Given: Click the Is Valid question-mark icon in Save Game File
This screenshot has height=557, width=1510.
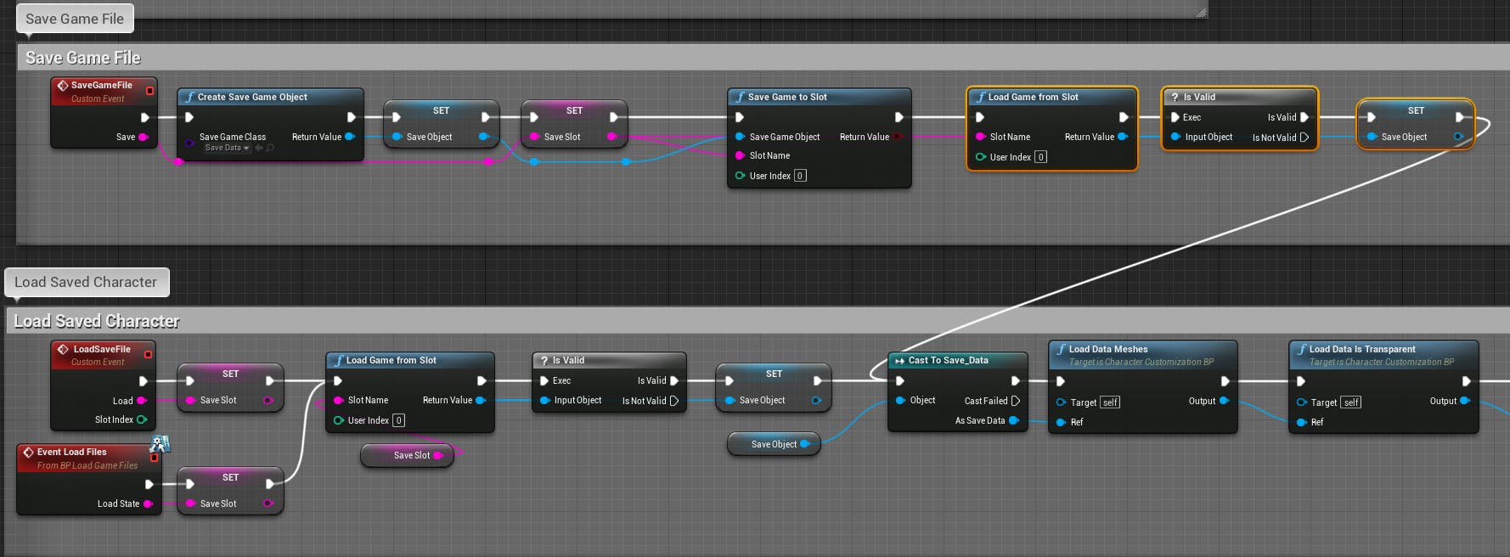Looking at the screenshot, I should click(x=1175, y=97).
